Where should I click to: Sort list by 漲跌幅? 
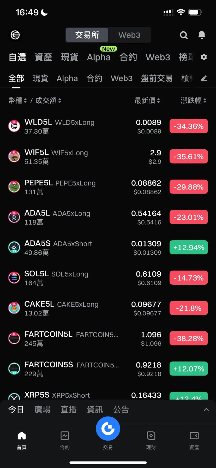(x=194, y=101)
